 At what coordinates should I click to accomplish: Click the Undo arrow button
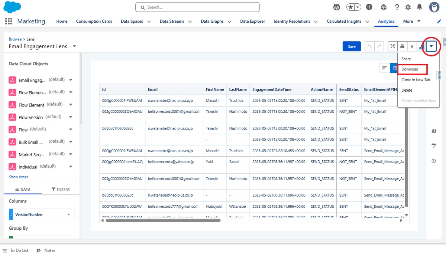point(369,46)
